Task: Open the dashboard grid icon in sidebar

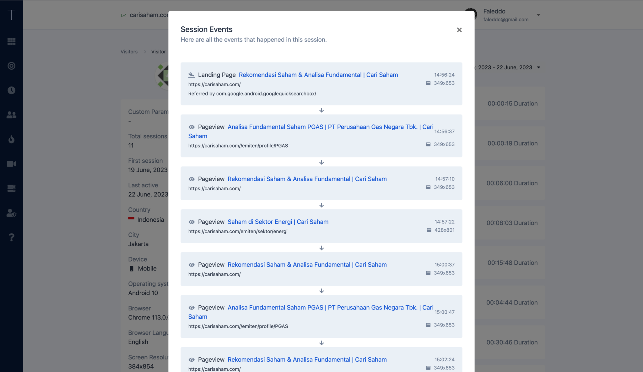Action: click(11, 41)
